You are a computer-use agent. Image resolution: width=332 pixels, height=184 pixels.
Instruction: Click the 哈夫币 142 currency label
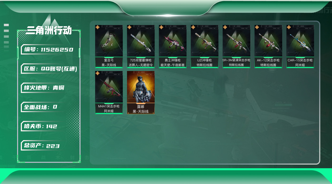[x=41, y=126]
